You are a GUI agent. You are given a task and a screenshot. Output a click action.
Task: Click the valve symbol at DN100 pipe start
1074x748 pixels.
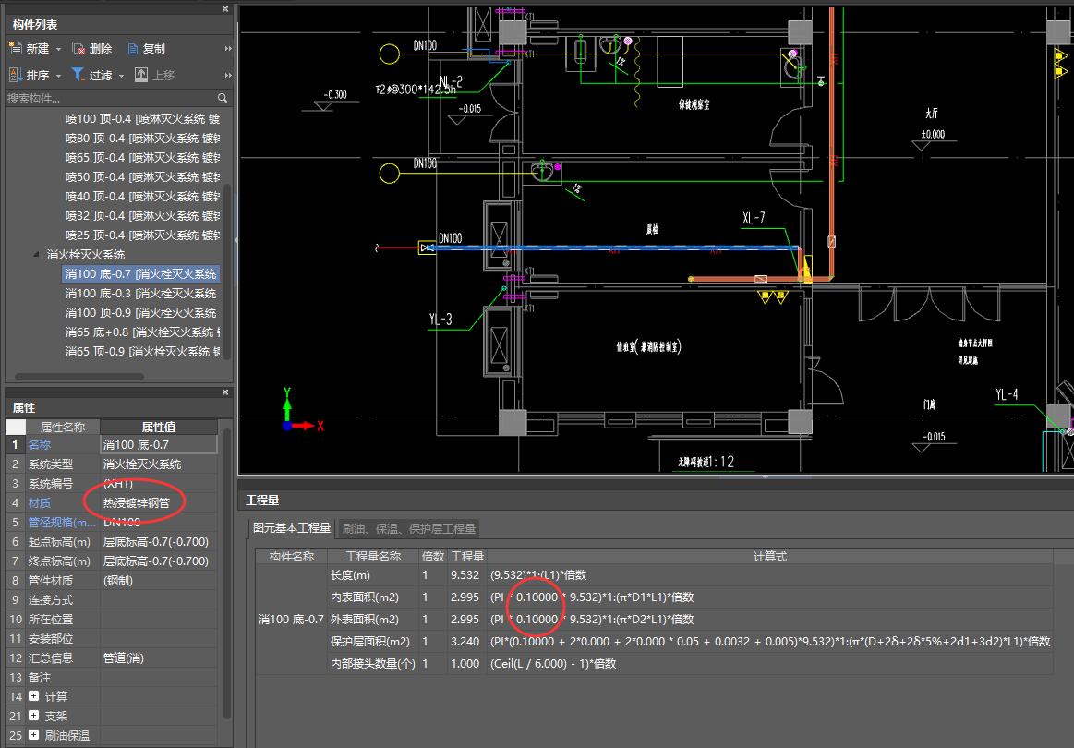pyautogui.click(x=427, y=247)
